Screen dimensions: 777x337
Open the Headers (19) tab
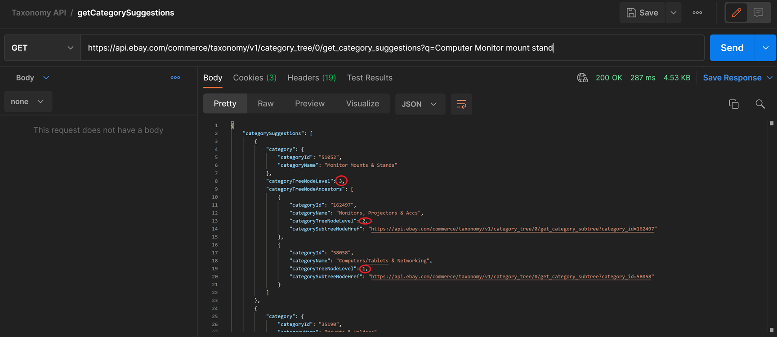point(312,78)
